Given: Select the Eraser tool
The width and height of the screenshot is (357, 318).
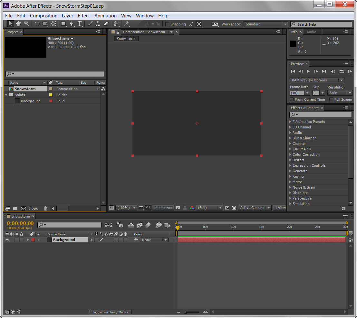Looking at the screenshot, I should (x=106, y=23).
